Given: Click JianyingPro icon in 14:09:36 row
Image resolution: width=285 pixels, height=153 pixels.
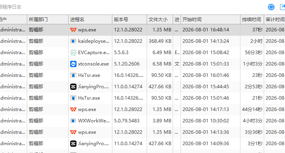Looking at the screenshot, I should coord(73,144).
